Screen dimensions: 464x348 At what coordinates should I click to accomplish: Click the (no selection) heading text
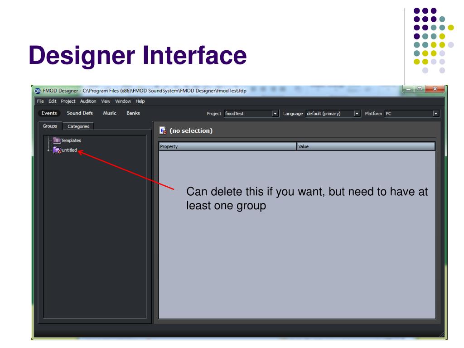pos(191,130)
